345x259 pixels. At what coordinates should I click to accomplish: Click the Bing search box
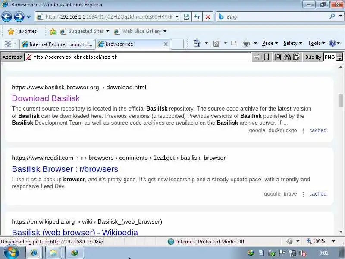[x=273, y=17]
